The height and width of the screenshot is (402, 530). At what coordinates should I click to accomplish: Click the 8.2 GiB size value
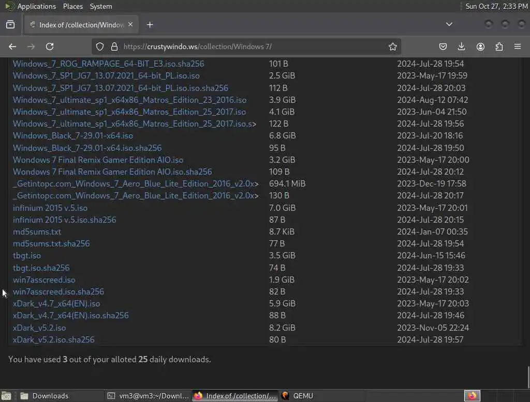[282, 328]
